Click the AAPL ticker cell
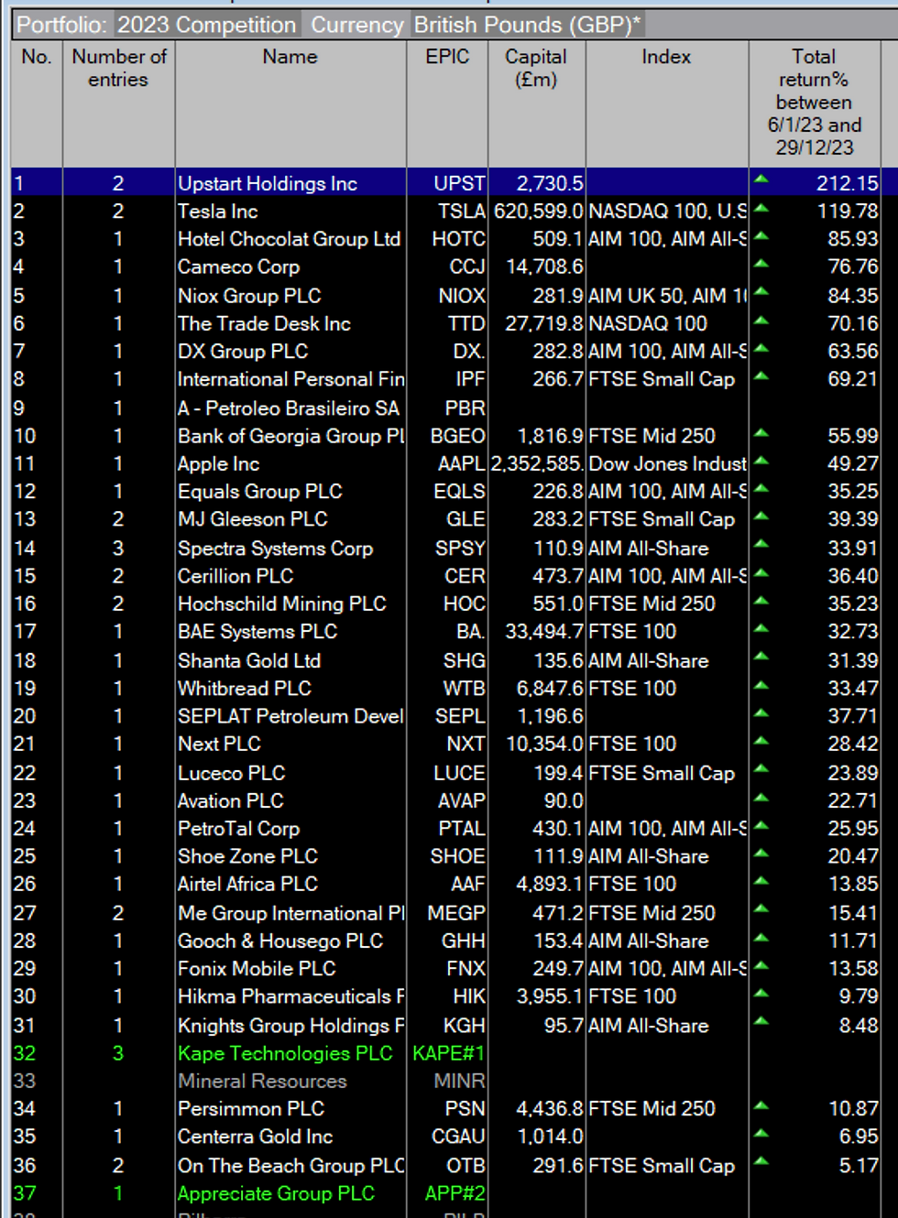Screen dimensions: 898x1218 click(461, 463)
